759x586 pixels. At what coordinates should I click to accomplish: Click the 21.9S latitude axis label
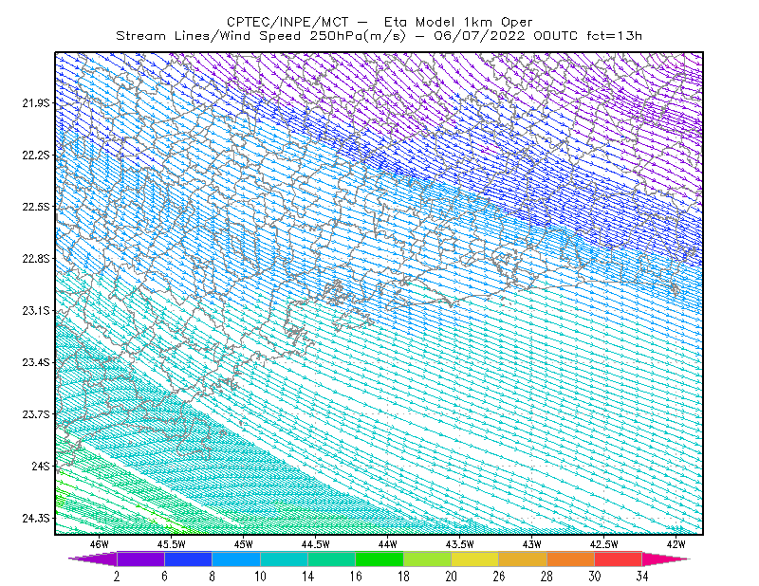[x=36, y=103]
